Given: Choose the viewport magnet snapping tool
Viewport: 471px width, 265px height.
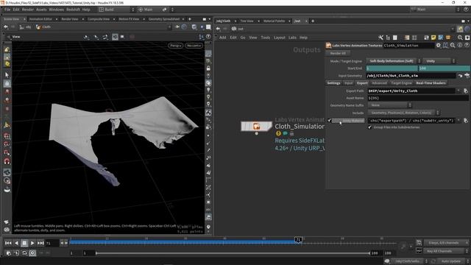Looking at the screenshot, I should click(x=7, y=161).
